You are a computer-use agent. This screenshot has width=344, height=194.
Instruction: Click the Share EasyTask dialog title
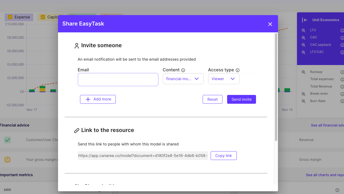(x=83, y=24)
